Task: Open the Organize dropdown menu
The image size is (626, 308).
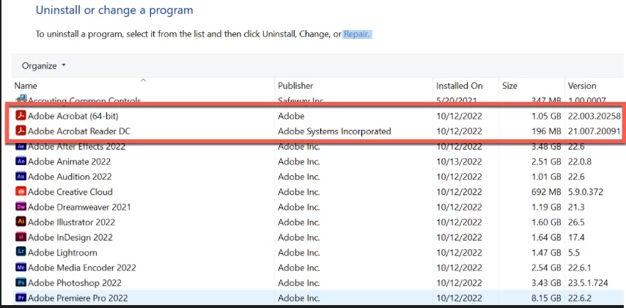Action: click(43, 66)
